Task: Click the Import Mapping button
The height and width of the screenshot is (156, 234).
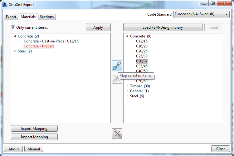Action: [x=34, y=137]
